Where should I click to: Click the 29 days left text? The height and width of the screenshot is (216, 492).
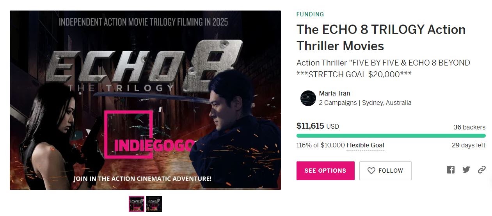pos(469,145)
